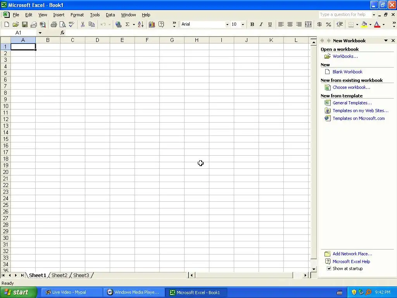The image size is (397, 298).
Task: Toggle bold formatting
Action: tap(252, 24)
